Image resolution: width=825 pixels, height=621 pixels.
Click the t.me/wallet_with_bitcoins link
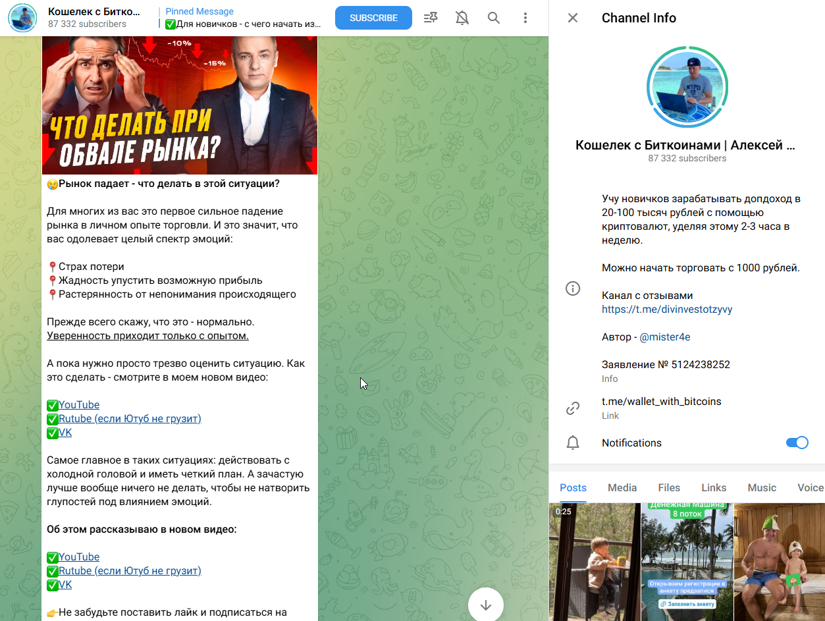[662, 402]
